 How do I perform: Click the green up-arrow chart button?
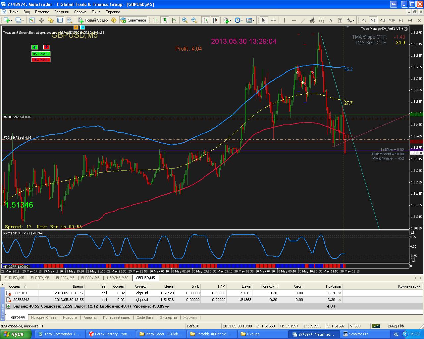pos(35,47)
